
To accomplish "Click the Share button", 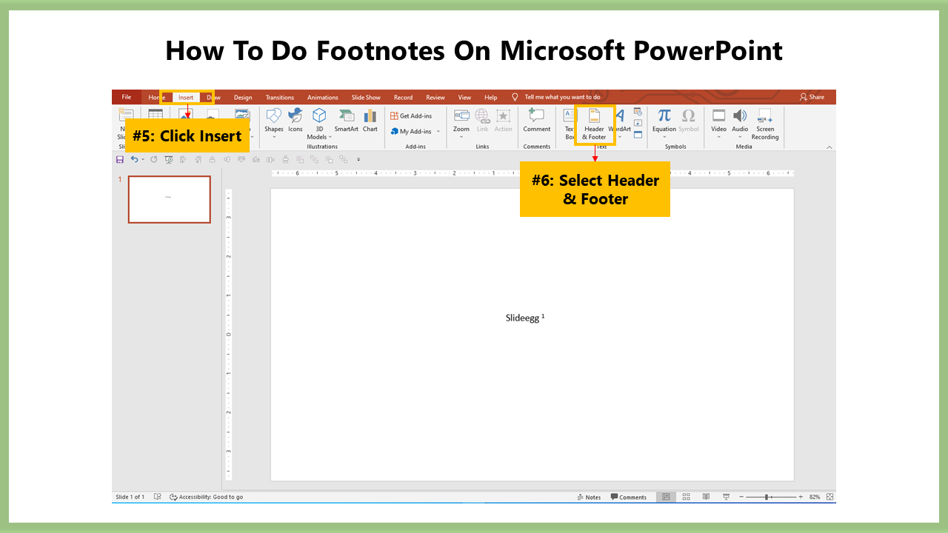I will coord(812,97).
